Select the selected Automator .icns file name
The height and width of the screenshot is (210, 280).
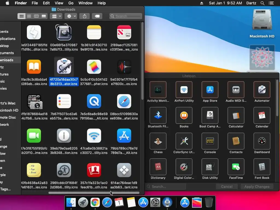(64, 81)
